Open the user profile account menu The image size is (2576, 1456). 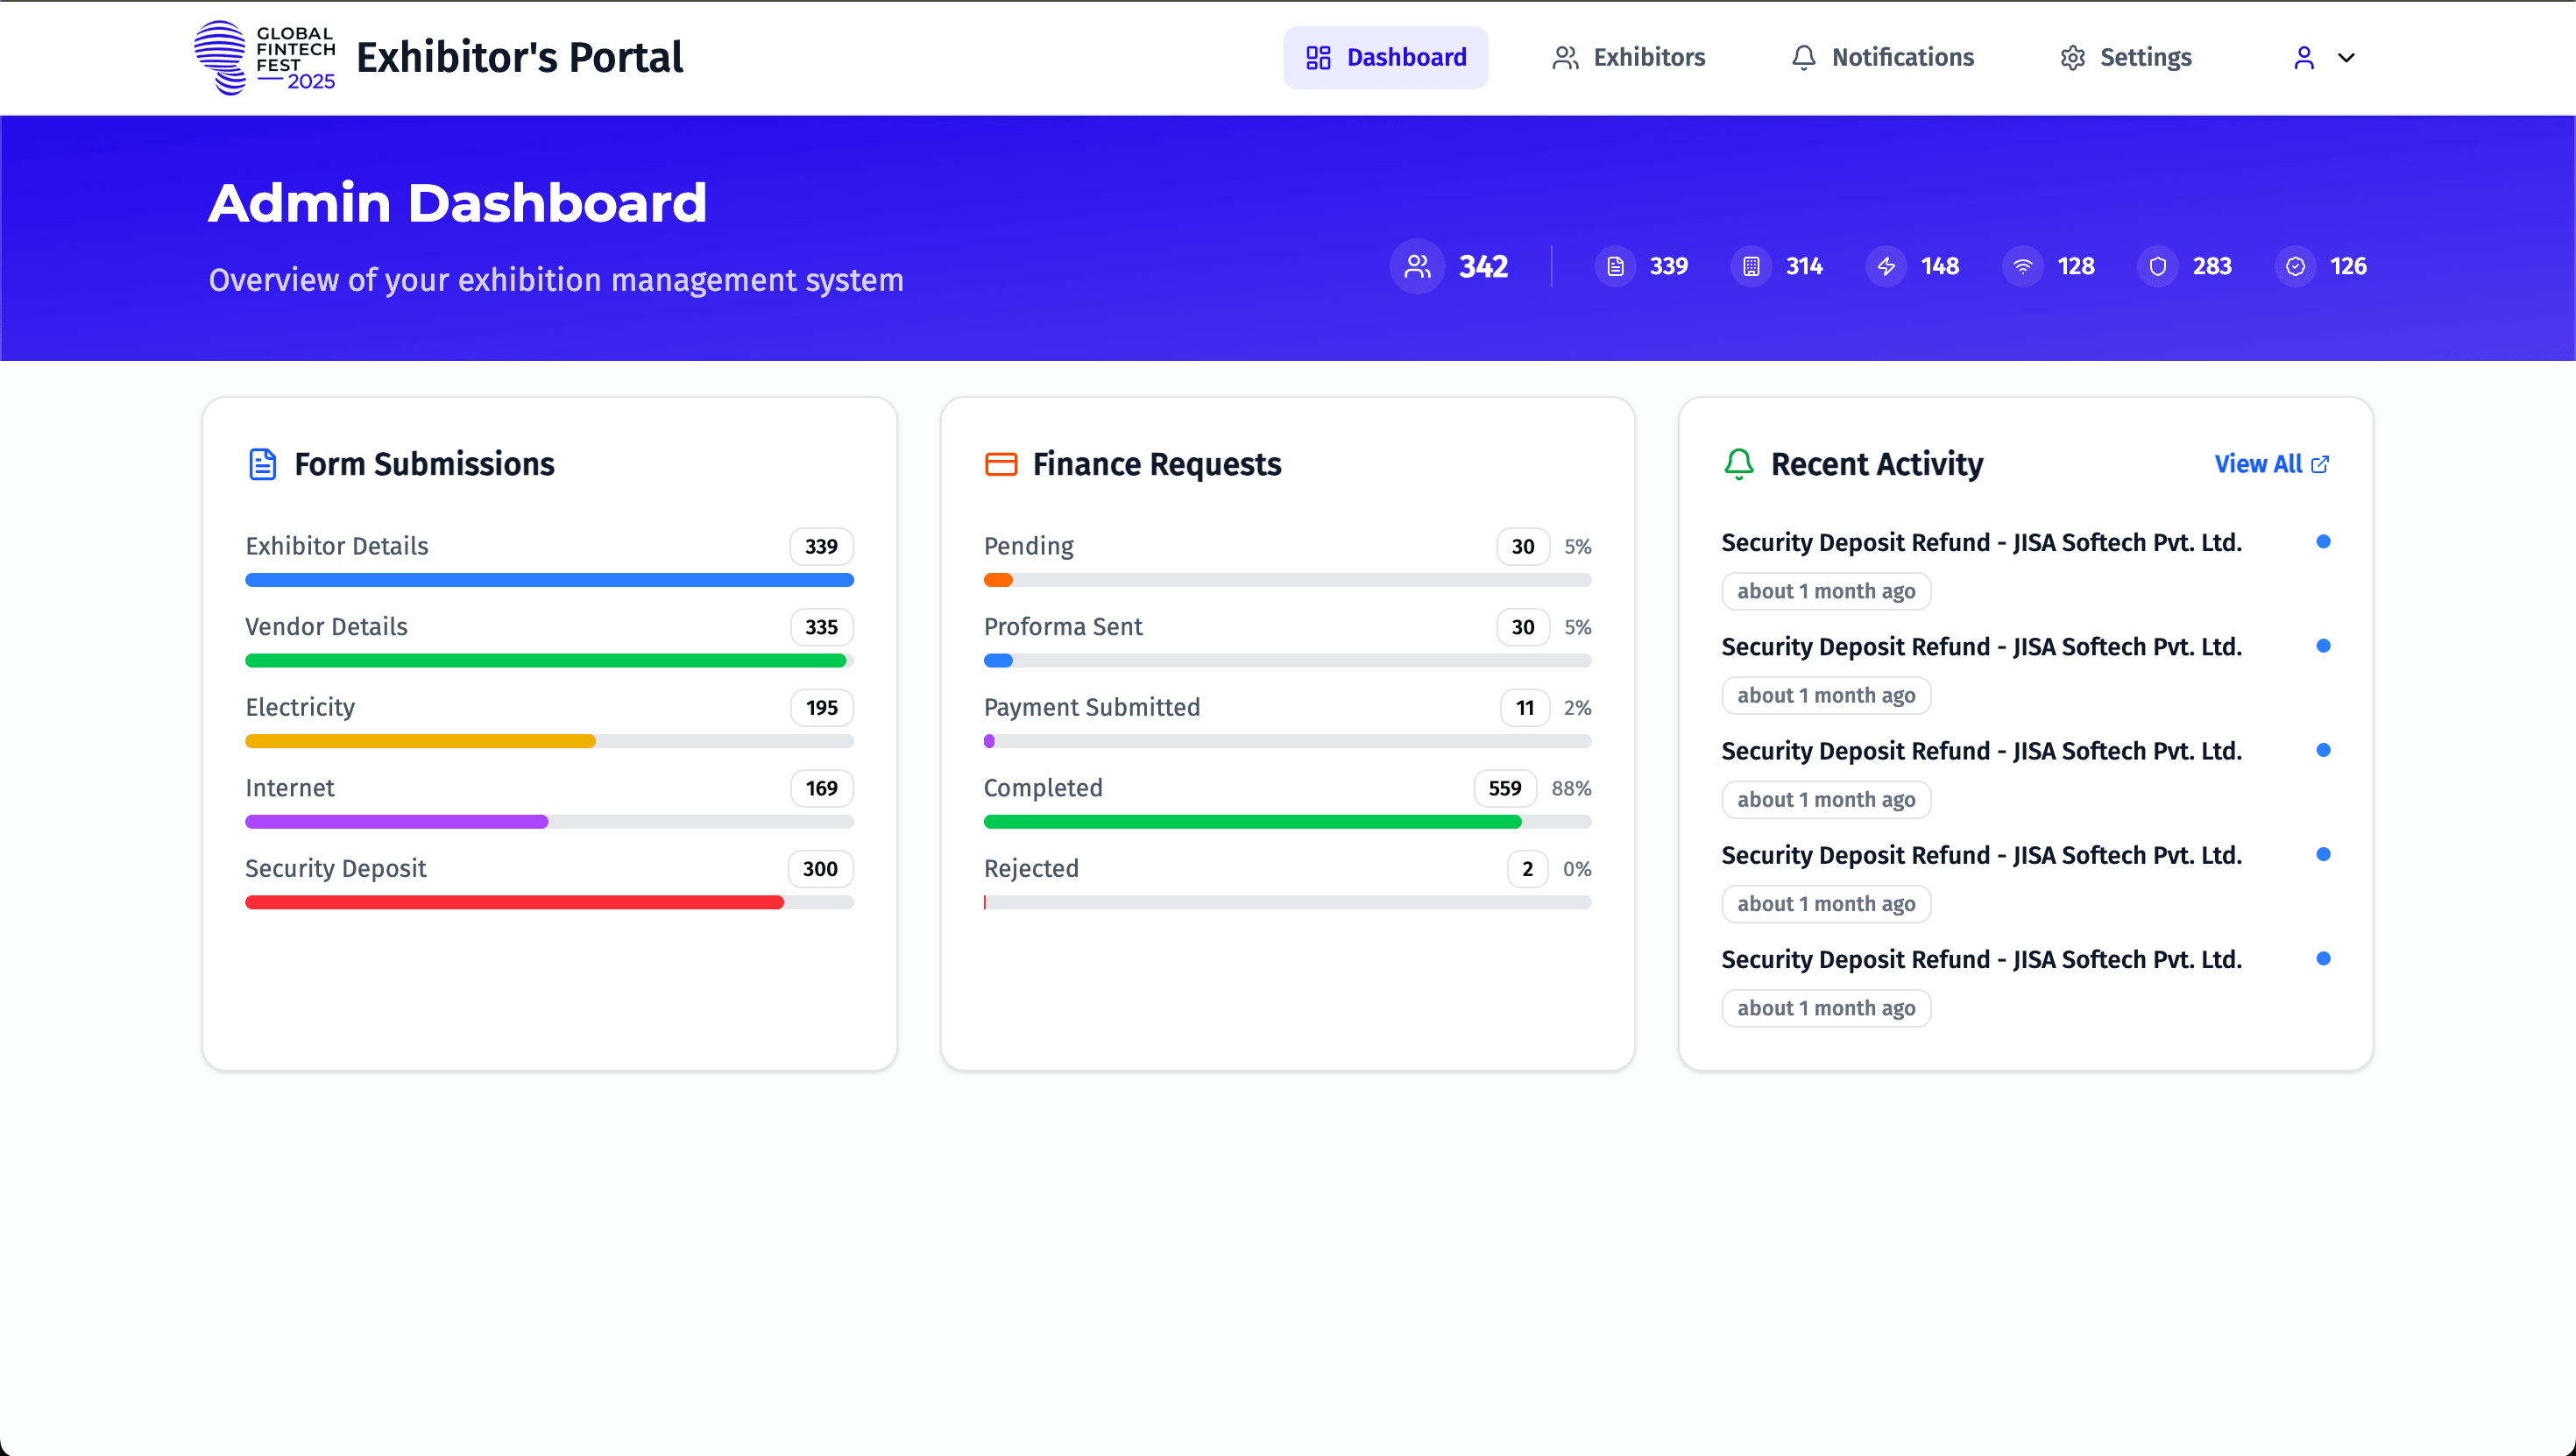coord(2305,57)
